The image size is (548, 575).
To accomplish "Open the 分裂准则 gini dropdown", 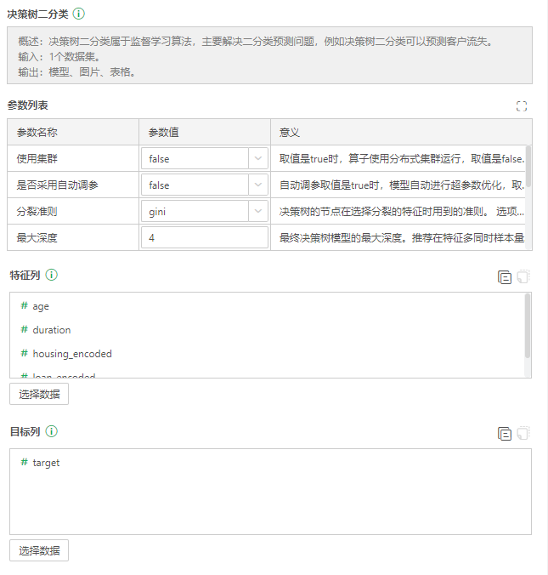I will click(x=205, y=211).
